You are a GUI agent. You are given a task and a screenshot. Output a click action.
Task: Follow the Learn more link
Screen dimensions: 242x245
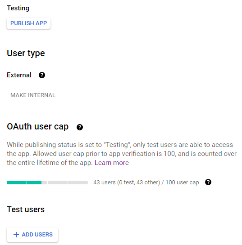112,163
